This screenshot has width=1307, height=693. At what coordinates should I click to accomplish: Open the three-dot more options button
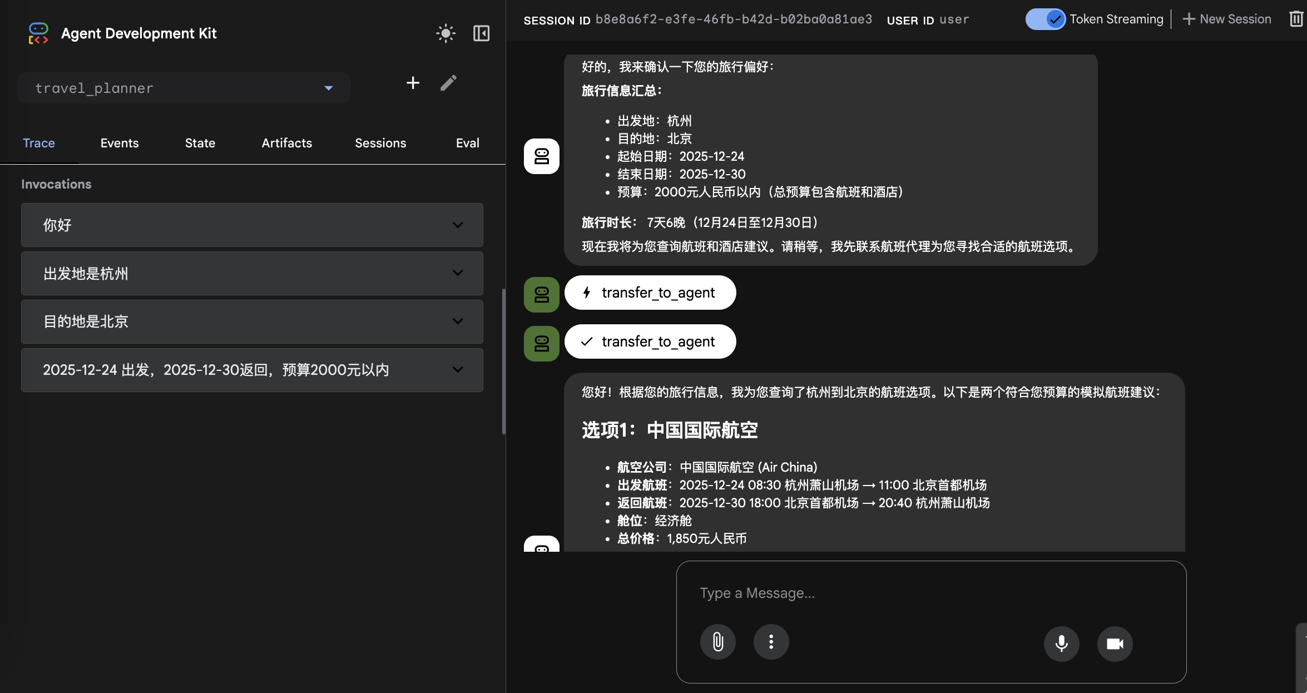[x=771, y=642]
